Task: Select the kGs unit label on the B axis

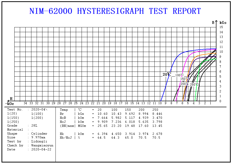Action: click(x=223, y=23)
